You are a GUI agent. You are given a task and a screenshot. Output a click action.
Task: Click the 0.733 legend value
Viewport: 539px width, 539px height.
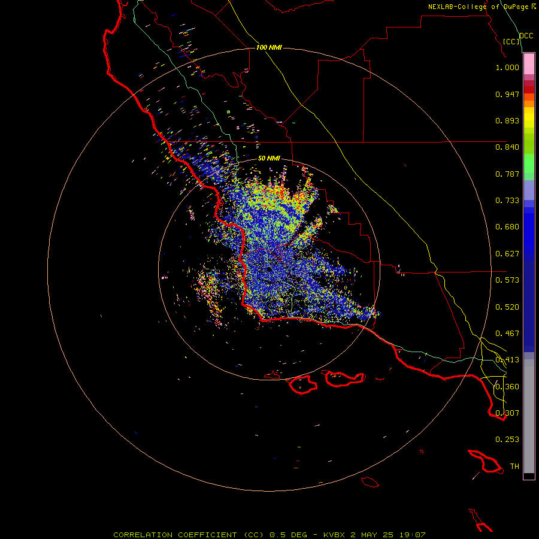[507, 201]
